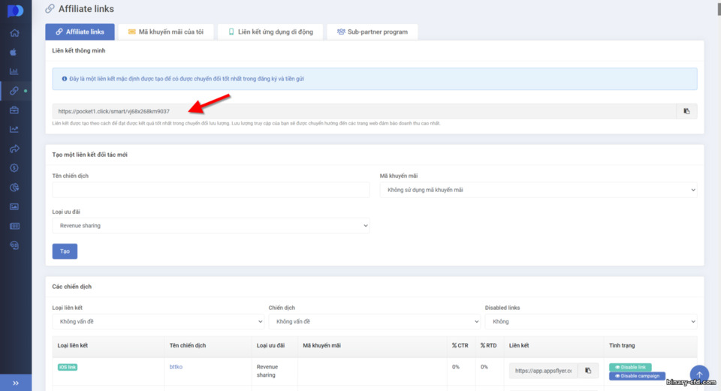
Task: Click Disable link for bttko
Action: (630, 367)
